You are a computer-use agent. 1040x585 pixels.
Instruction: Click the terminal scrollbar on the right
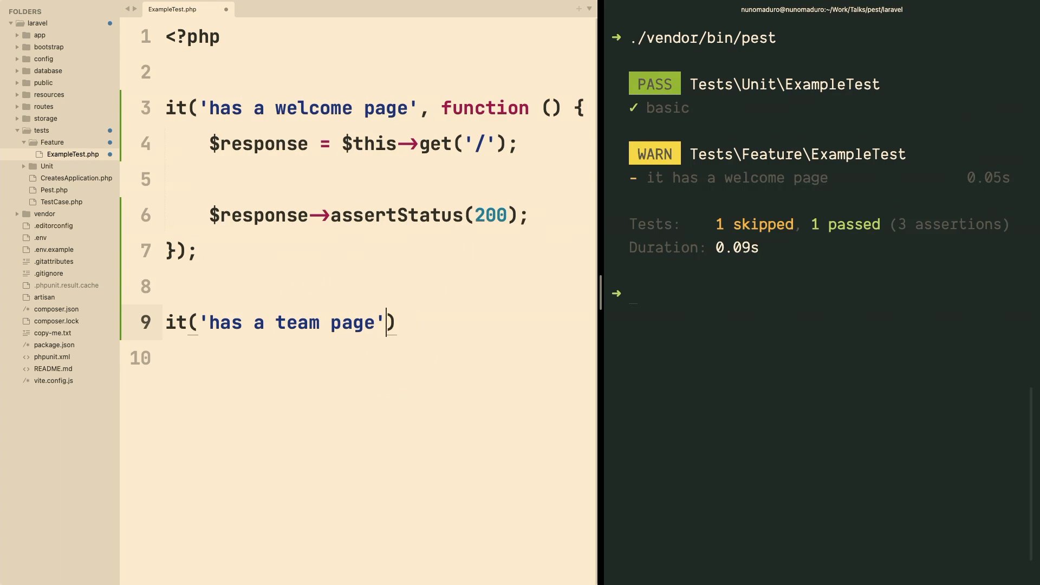1031,474
